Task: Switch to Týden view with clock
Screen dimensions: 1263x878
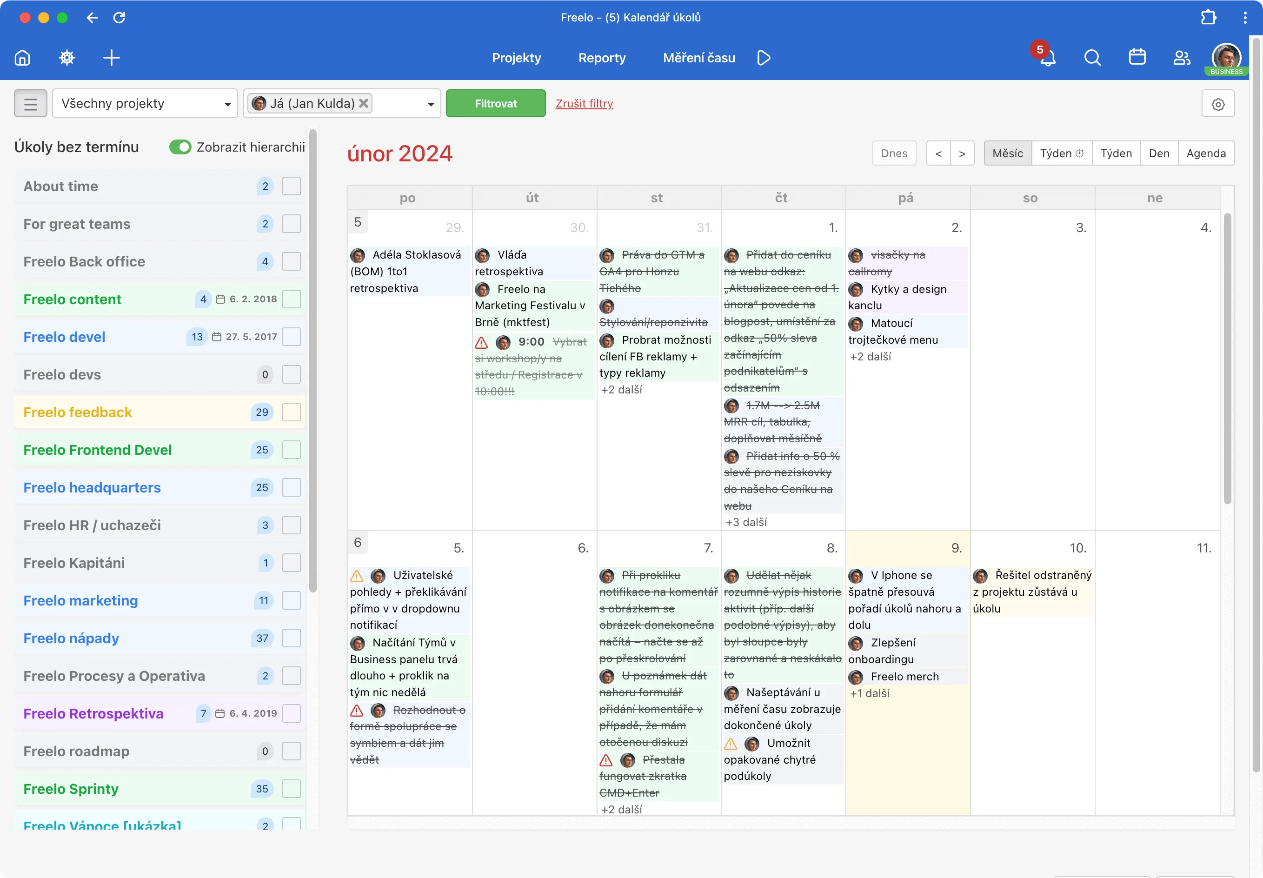Action: (x=1062, y=153)
